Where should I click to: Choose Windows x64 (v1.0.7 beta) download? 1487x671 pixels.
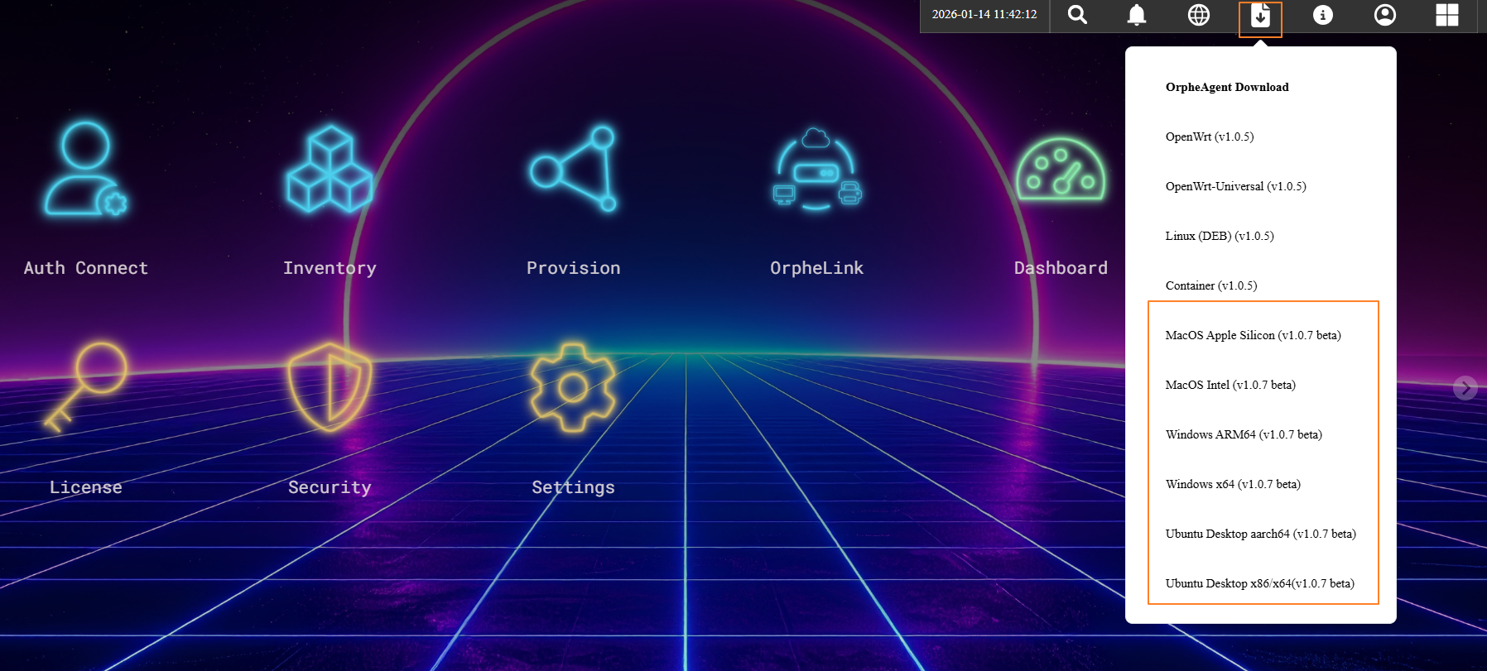pos(1233,484)
